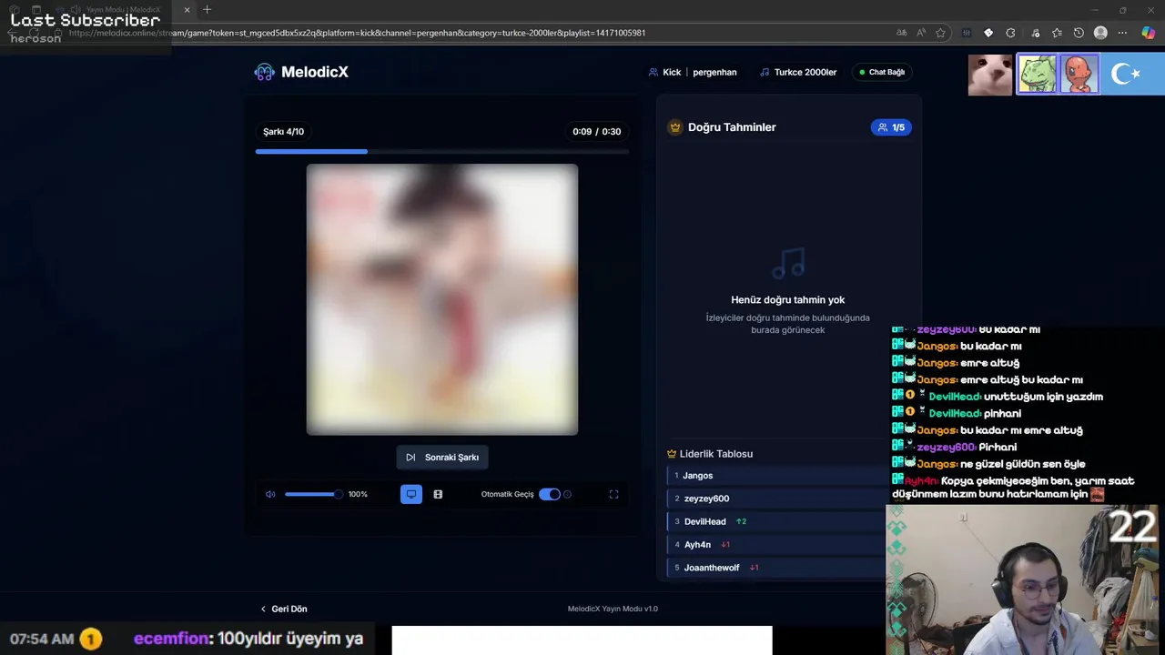
Task: Click the crown icon beside Doğru Tahminler
Action: click(x=675, y=127)
